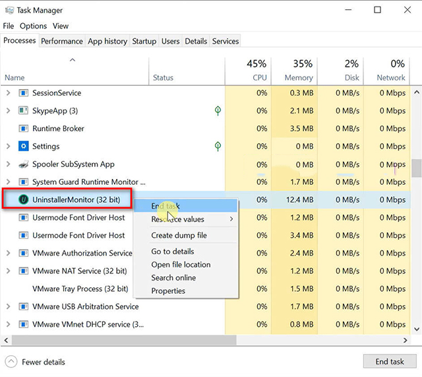Click the UninstallerMonitor green U icon

[x=24, y=199]
